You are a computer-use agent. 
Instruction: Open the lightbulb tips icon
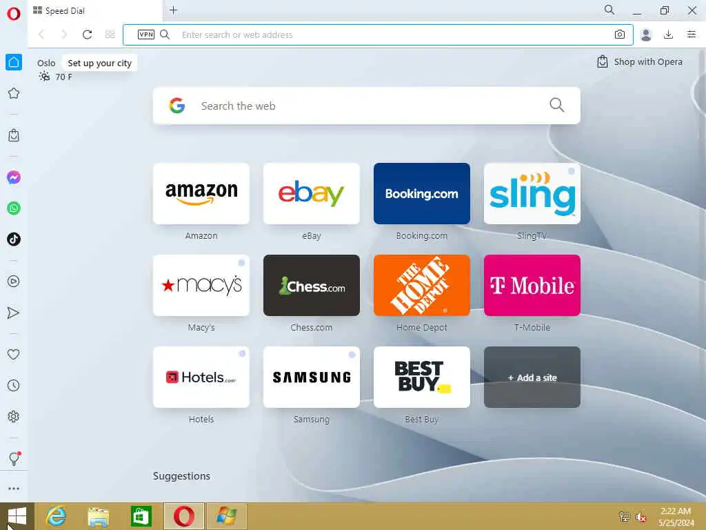coord(14,458)
